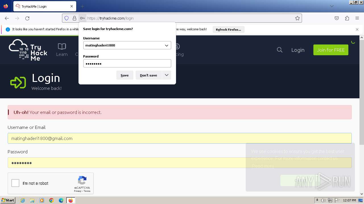Click the Firefox logo icon in title bar

pyautogui.click(x=6, y=6)
